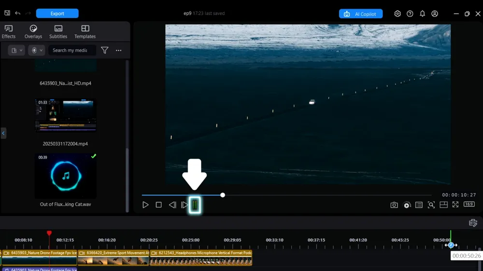
Task: Take a snapshot with the camera icon
Action: point(394,205)
